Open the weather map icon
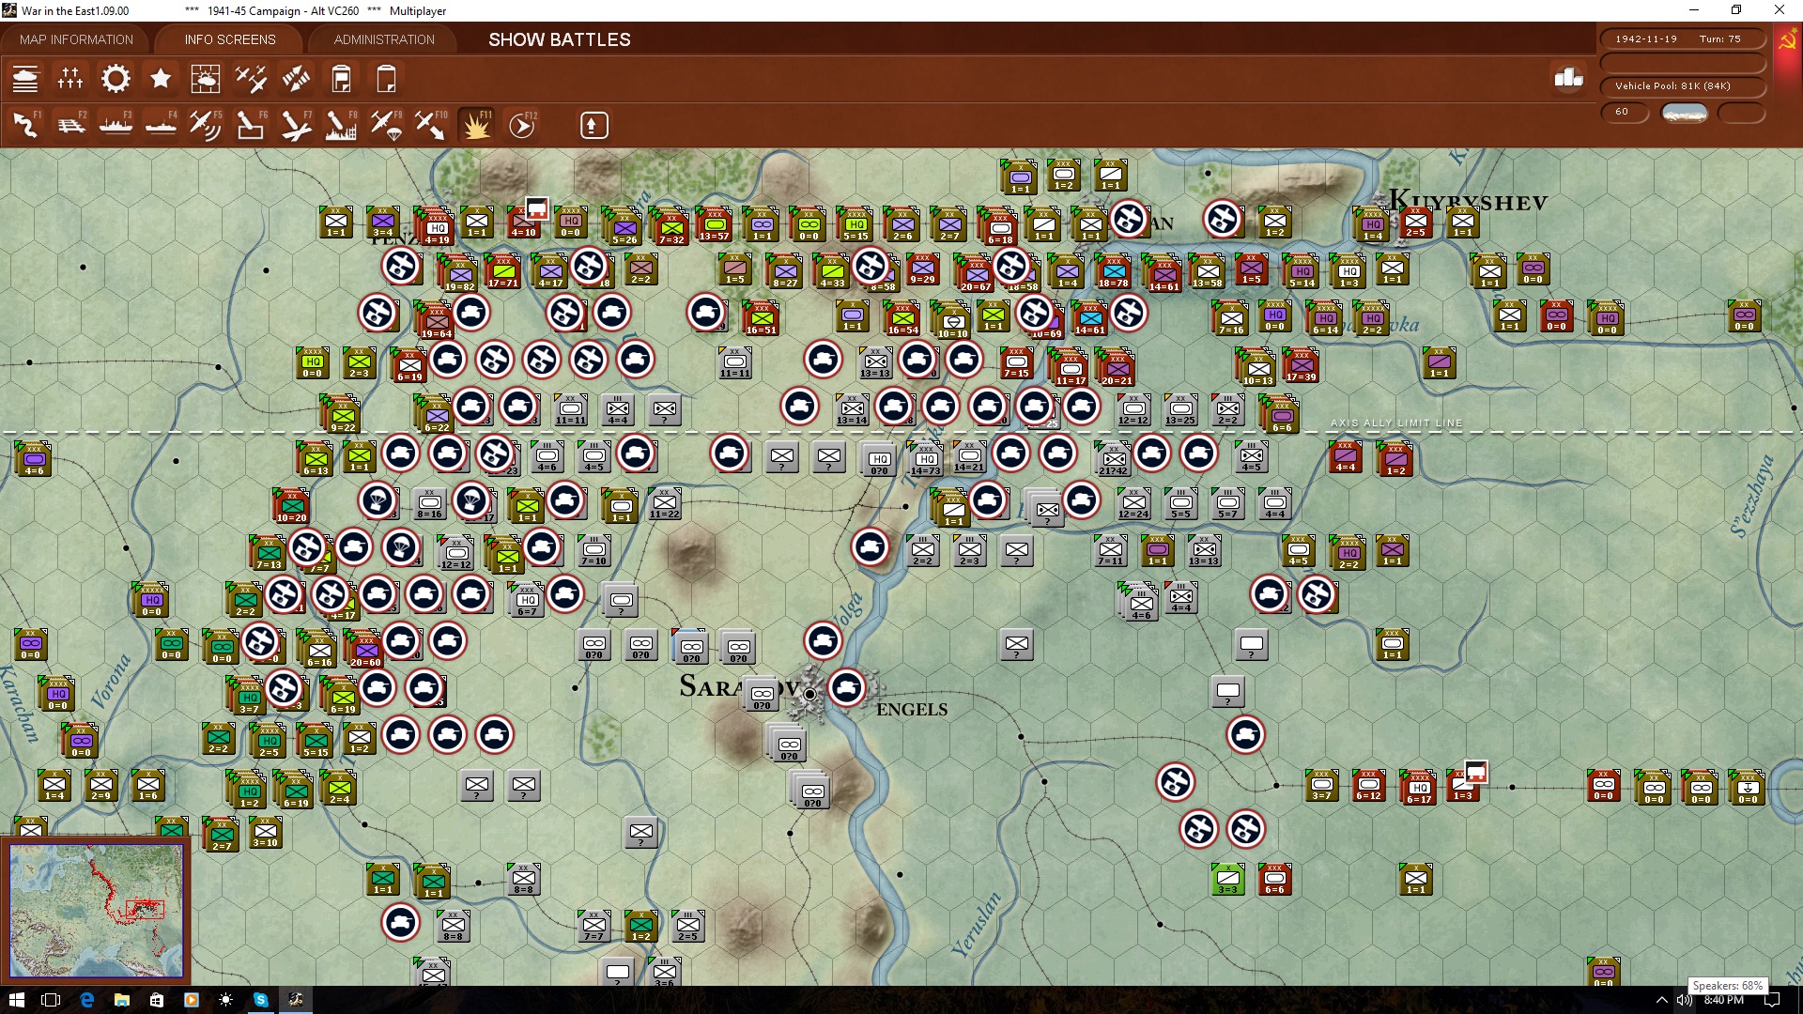The image size is (1803, 1014). coord(205,79)
